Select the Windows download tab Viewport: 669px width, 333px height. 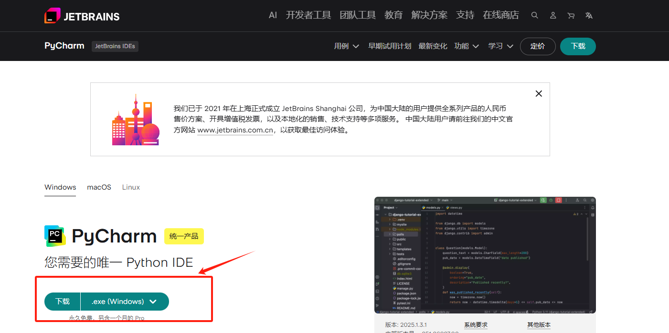coord(60,187)
